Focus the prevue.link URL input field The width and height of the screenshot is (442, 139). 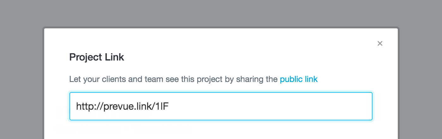point(221,106)
